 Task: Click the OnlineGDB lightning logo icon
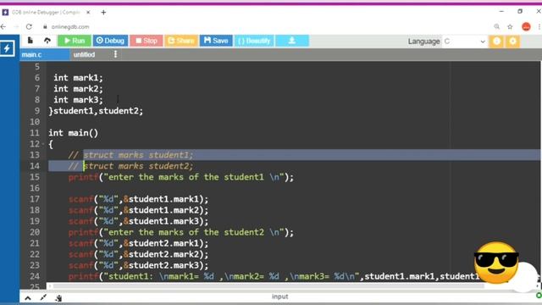(x=8, y=48)
